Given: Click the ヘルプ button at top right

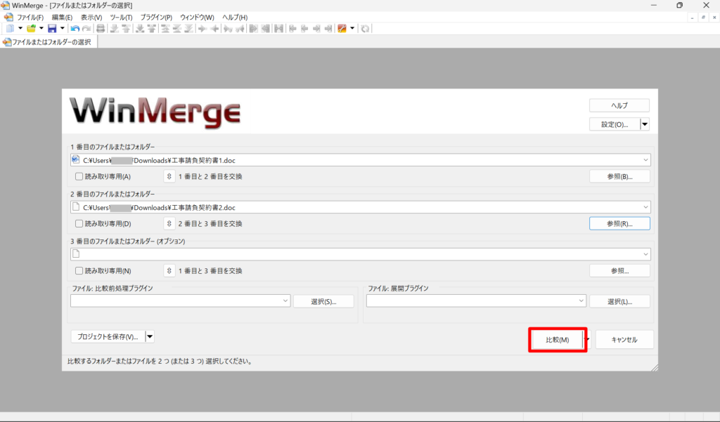Looking at the screenshot, I should (619, 105).
